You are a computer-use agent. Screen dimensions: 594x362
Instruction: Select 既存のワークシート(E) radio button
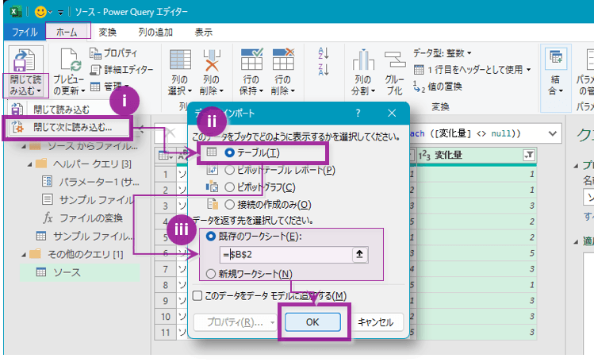(x=211, y=236)
